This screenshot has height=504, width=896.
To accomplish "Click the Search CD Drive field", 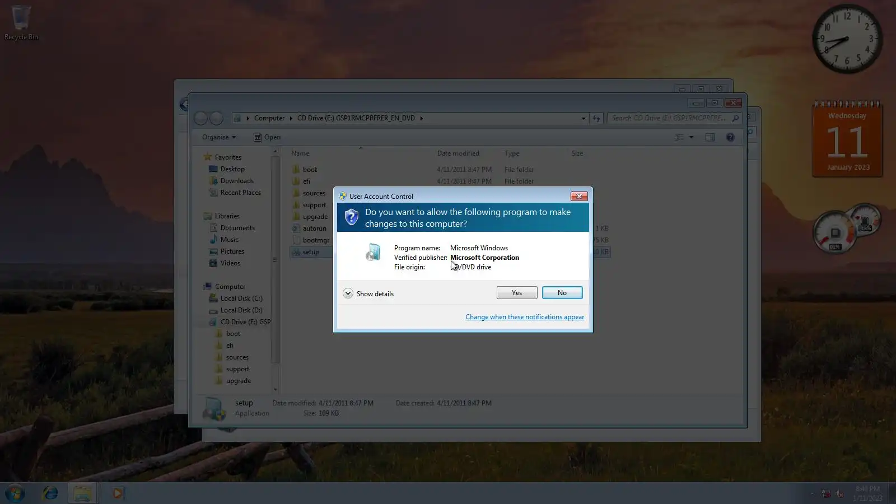I will click(x=674, y=118).
